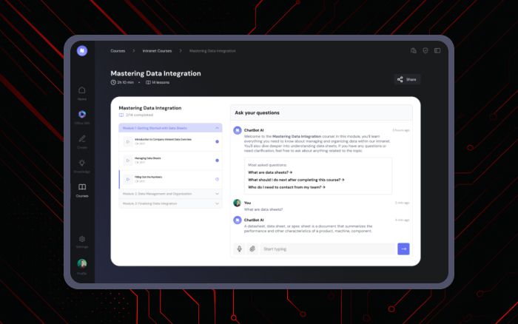Open Module 3: Finalizing Data Integration
This screenshot has width=518, height=324.
tap(170, 203)
